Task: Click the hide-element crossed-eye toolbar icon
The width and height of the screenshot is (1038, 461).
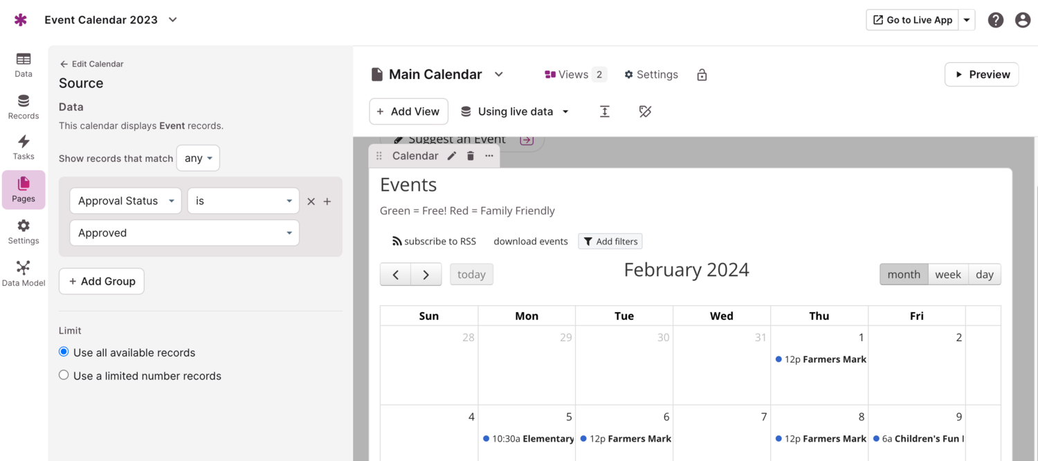Action: [x=644, y=111]
